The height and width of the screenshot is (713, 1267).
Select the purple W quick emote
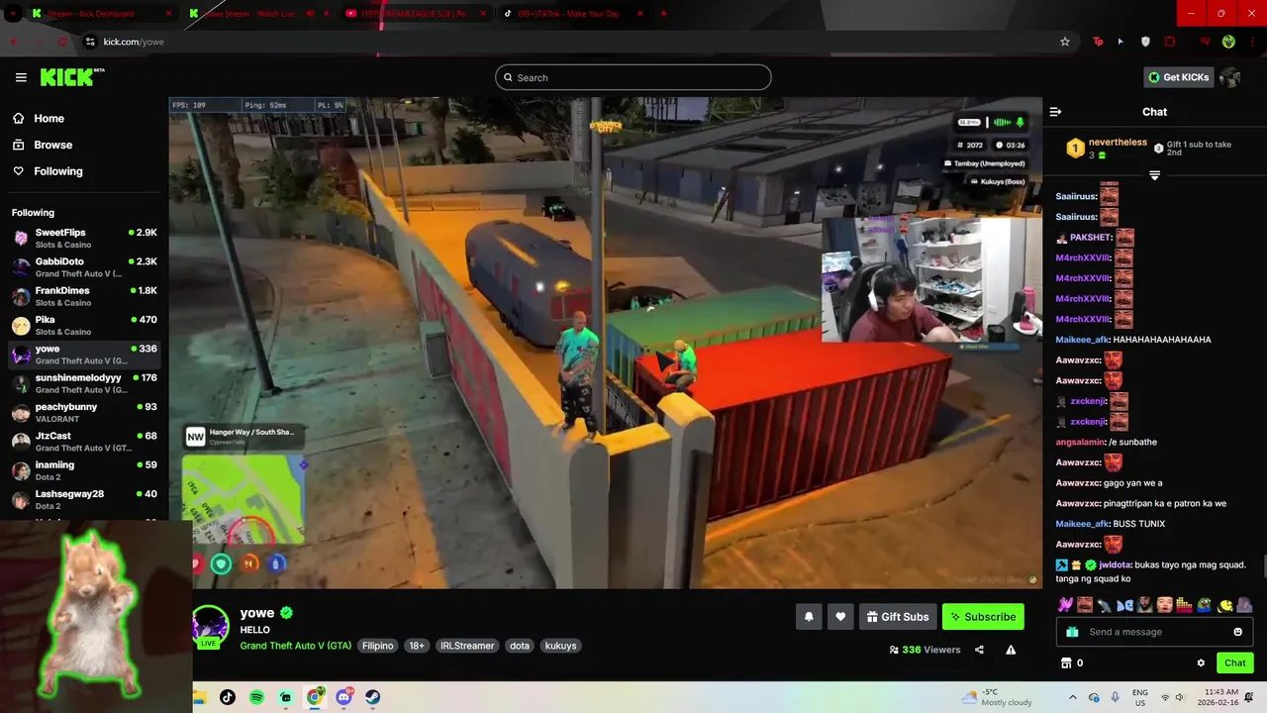click(x=1066, y=604)
